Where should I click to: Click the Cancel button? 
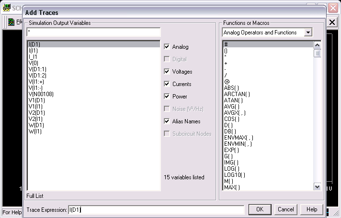point(286,209)
